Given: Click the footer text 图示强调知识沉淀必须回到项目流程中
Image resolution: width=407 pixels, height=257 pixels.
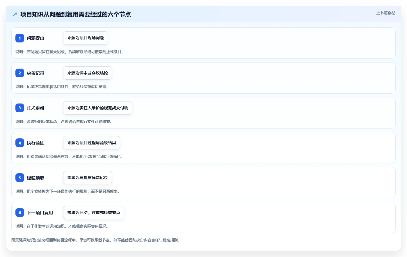Looking at the screenshot, I should tap(95, 240).
